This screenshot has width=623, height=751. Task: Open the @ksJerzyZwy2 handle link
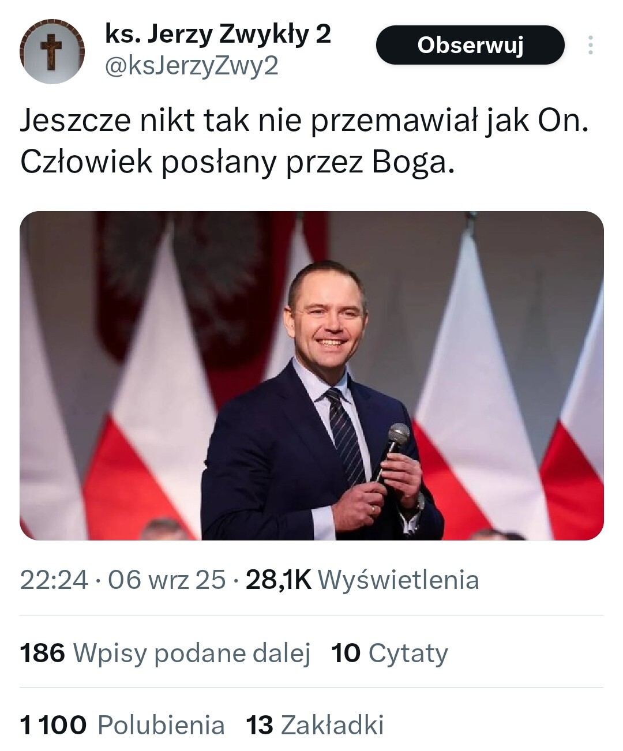[192, 67]
